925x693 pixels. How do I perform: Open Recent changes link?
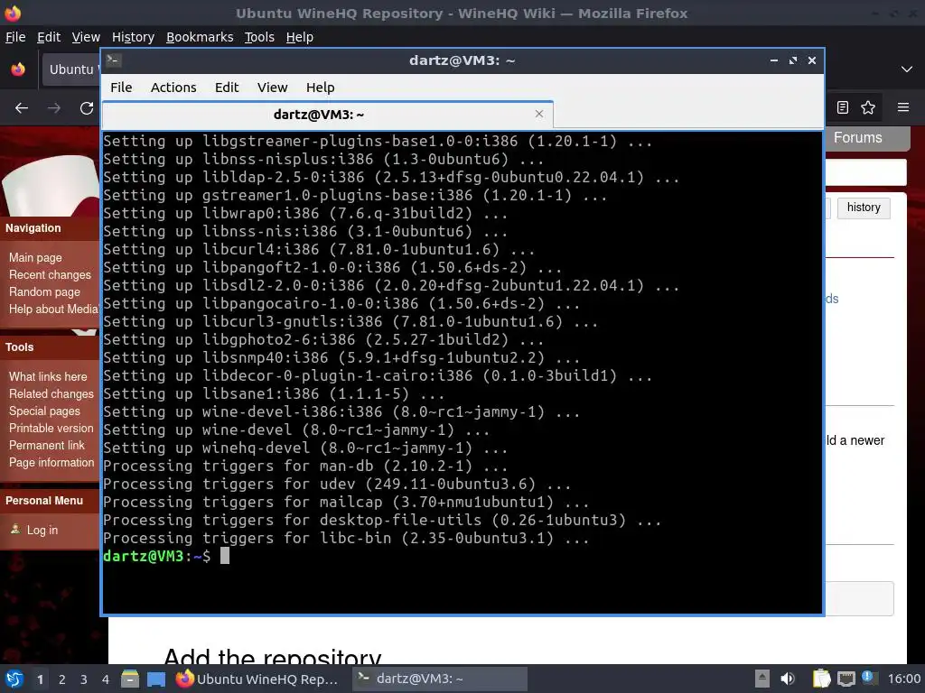[x=51, y=274]
